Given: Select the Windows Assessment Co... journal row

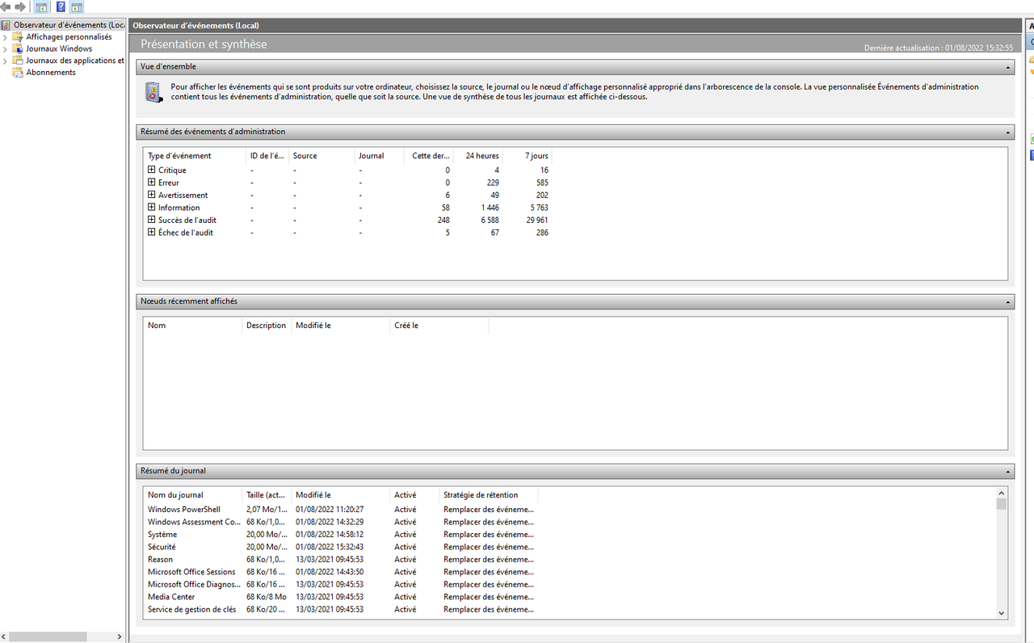Looking at the screenshot, I should pos(341,522).
